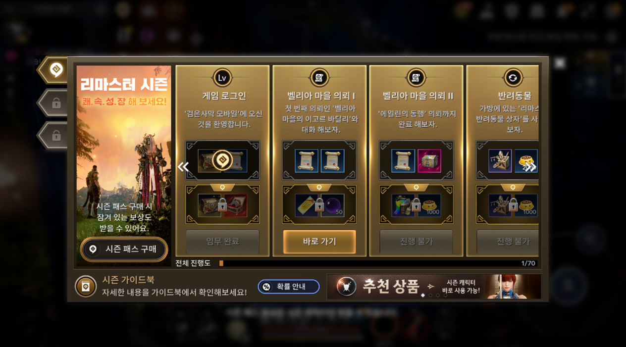Image resolution: width=626 pixels, height=347 pixels.
Task: Click the right double-chevron scroll arrow
Action: [x=530, y=167]
